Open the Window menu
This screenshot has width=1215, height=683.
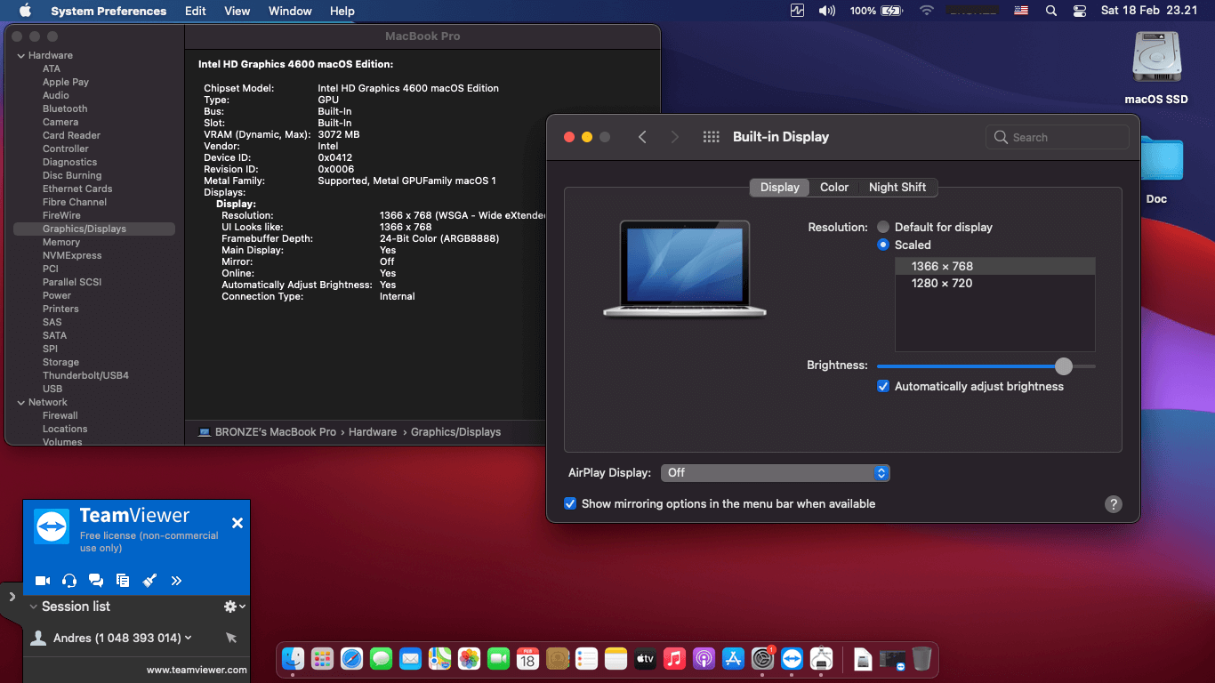click(x=289, y=11)
